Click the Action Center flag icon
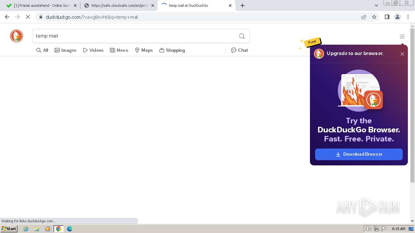415x233 pixels. click(x=384, y=229)
